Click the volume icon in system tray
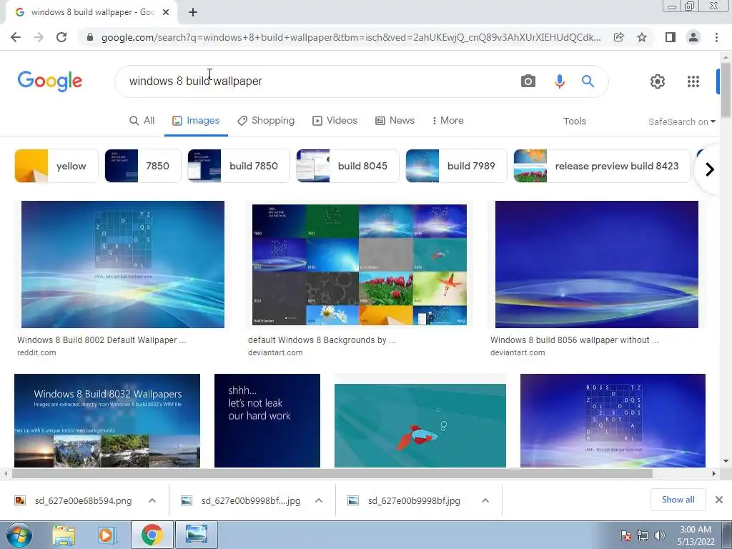This screenshot has width=732, height=549. (660, 535)
